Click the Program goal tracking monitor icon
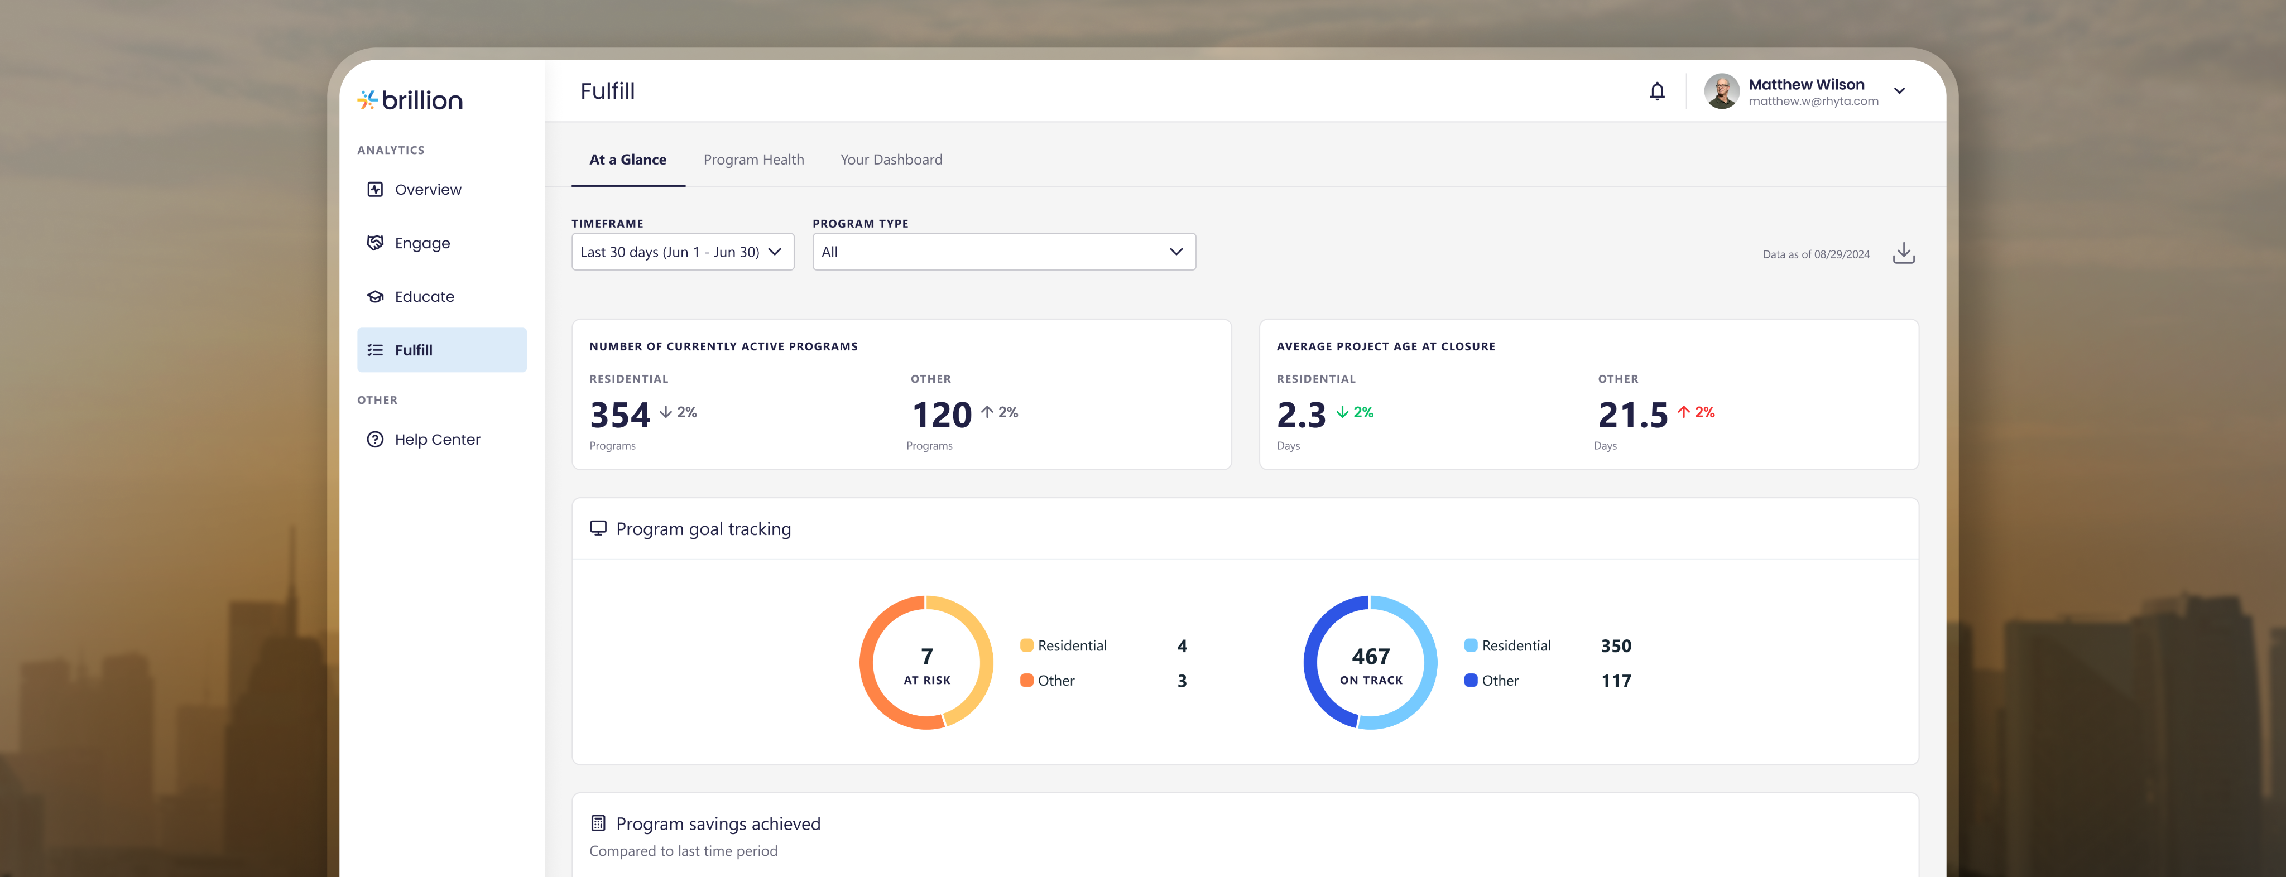Image resolution: width=2286 pixels, height=877 pixels. pos(598,528)
